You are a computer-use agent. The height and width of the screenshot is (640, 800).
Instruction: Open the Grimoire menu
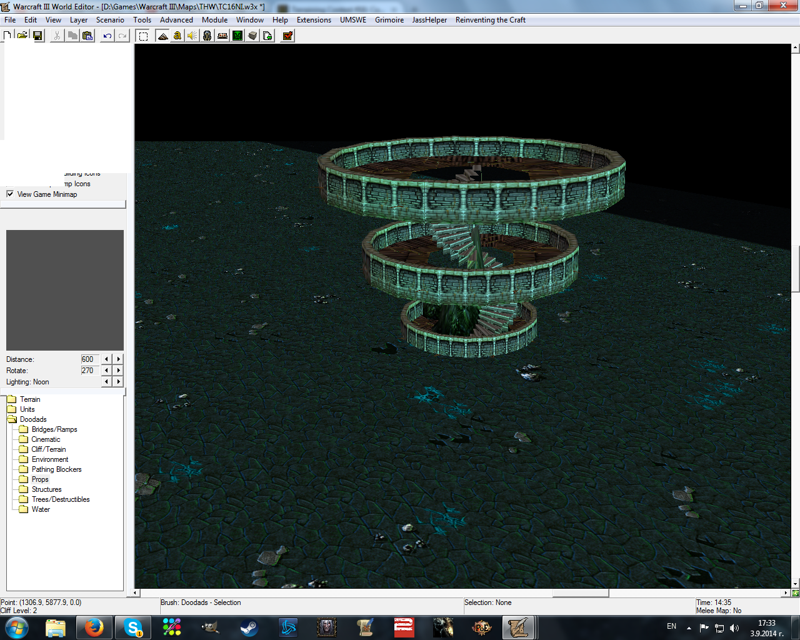tap(389, 20)
